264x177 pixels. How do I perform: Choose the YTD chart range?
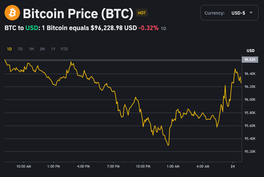pos(64,49)
